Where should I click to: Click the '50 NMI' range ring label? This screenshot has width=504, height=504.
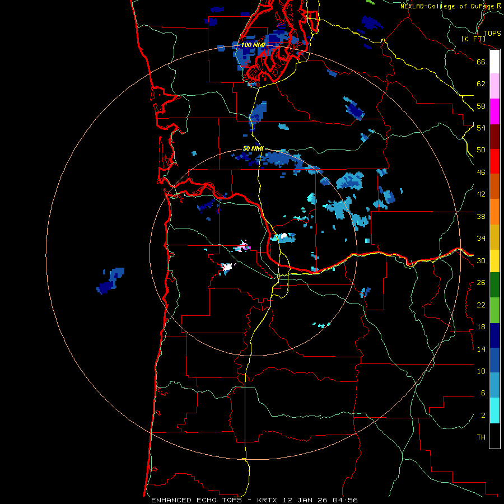253,148
